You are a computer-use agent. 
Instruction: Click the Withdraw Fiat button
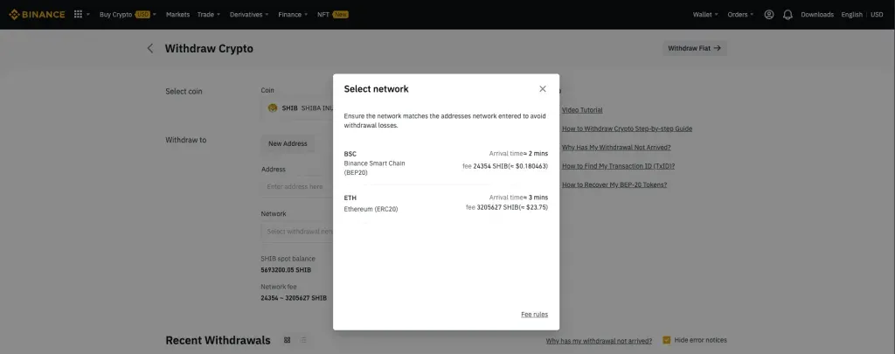[695, 49]
